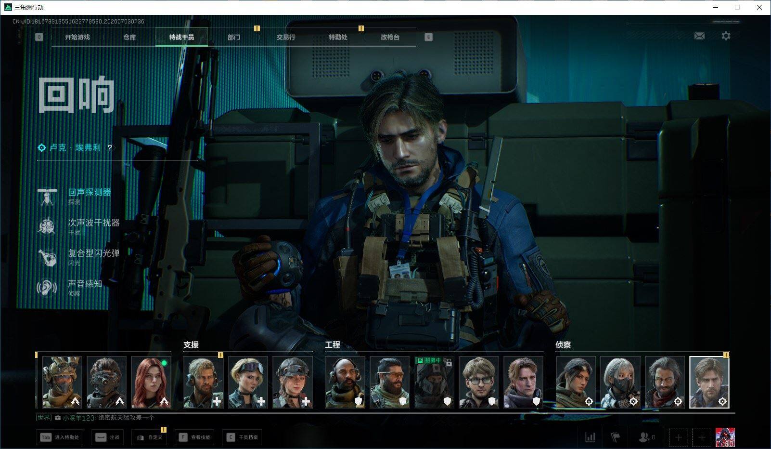Select the 复合型闪光弹 skill icon
This screenshot has height=449, width=771.
click(x=47, y=257)
